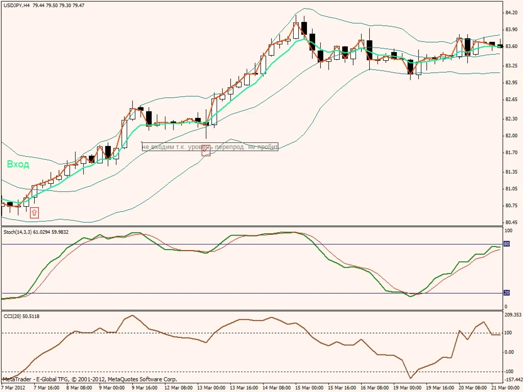Click the green 'Вход' text label
The height and width of the screenshot is (392, 523).
18,164
